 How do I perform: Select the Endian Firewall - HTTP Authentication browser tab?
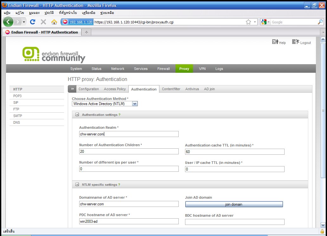pos(42,32)
